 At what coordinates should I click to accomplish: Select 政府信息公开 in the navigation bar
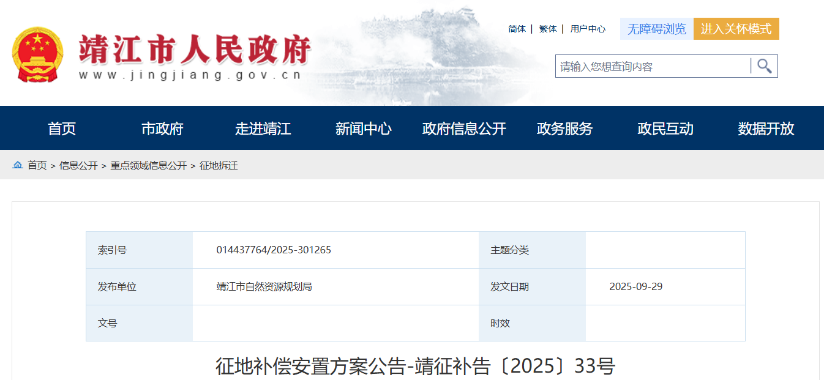click(464, 129)
